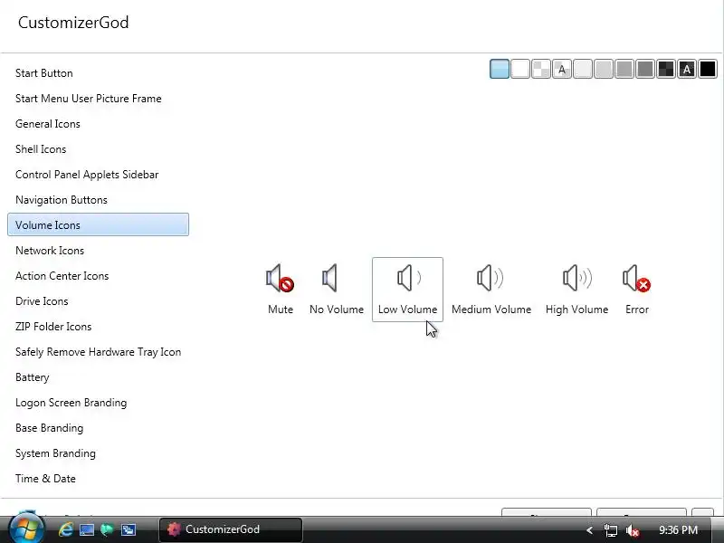Screen dimensions: 724x543
Task: Select the medium gray background swatch
Action: click(624, 70)
